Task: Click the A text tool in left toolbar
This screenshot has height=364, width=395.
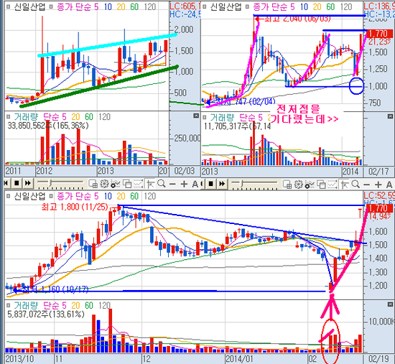Action: click(x=195, y=185)
